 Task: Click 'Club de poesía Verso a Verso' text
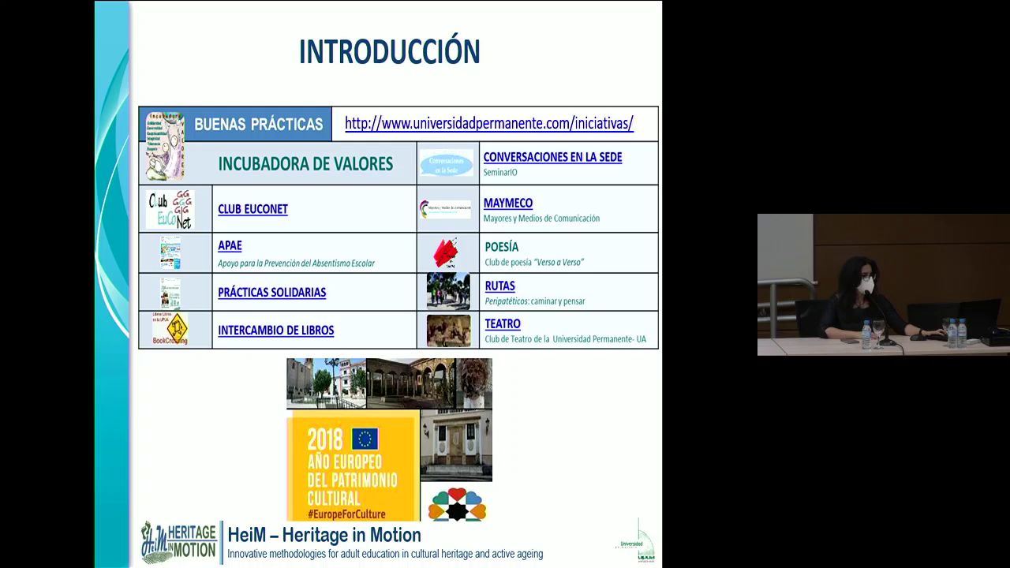click(x=534, y=263)
